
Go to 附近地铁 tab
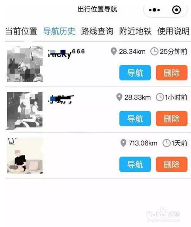pos(135,31)
